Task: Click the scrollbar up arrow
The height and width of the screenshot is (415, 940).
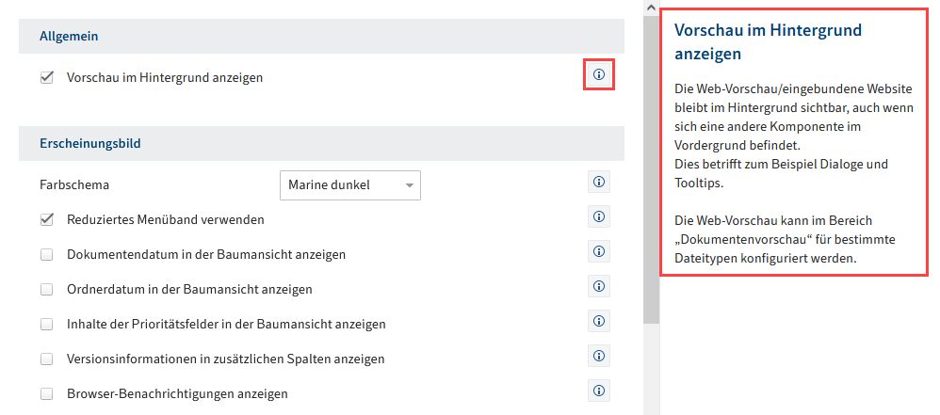Action: tap(651, 8)
